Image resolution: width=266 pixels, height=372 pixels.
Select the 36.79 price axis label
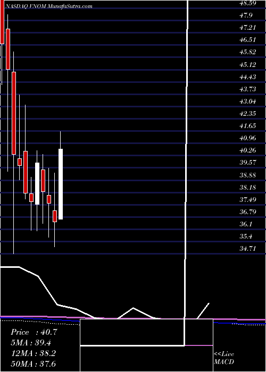coord(247,212)
